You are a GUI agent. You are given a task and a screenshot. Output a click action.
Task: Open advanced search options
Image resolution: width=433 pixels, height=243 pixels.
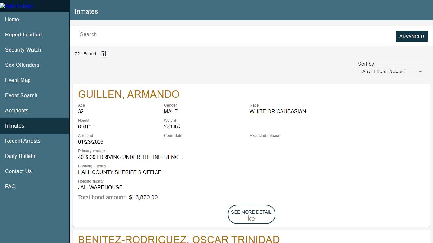pos(411,36)
